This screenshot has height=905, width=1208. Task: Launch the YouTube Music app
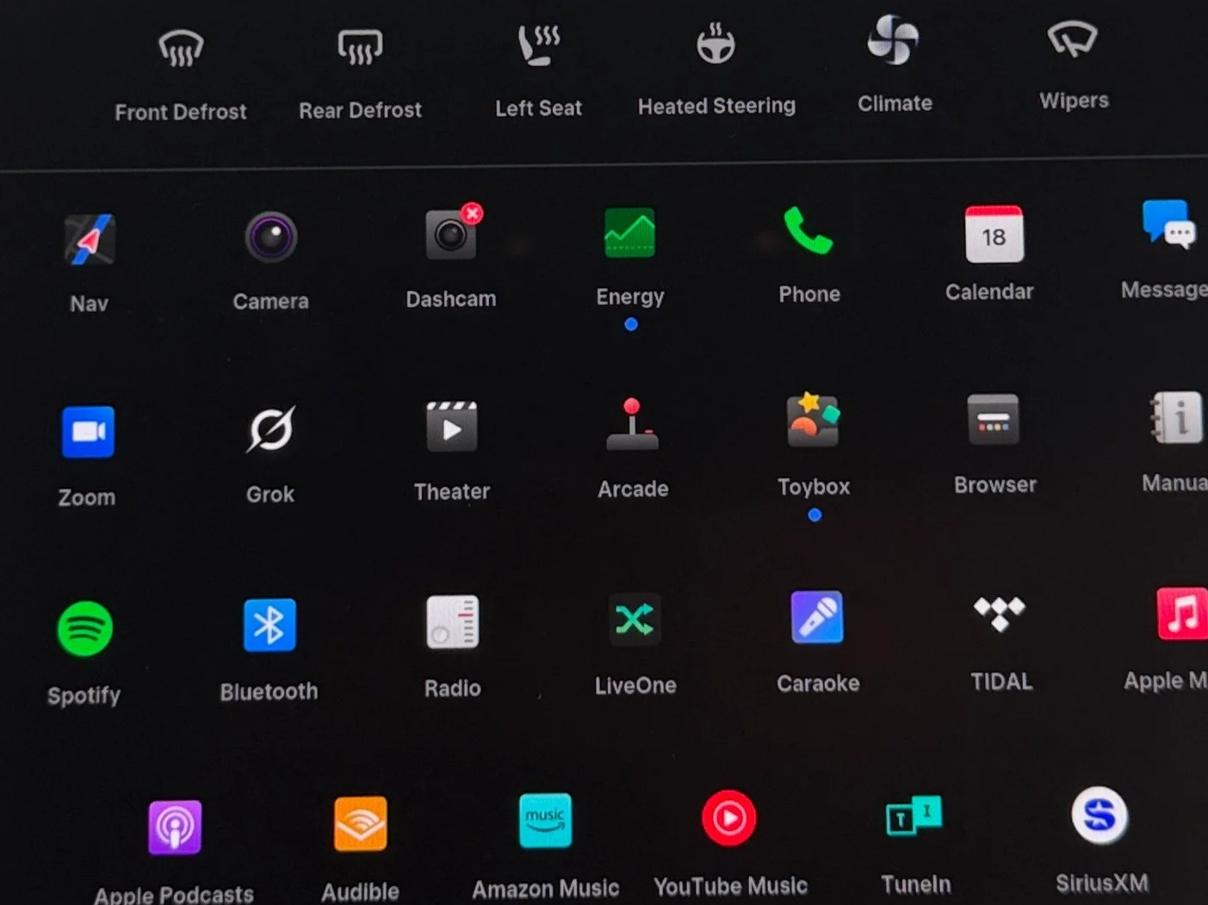pos(729,817)
